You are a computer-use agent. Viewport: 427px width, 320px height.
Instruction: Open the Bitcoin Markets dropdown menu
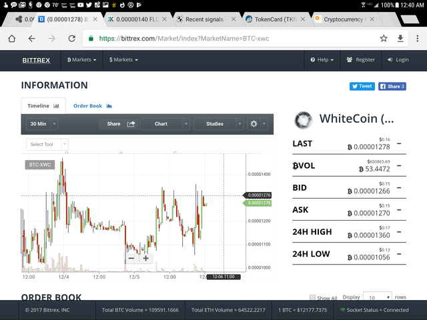(x=81, y=59)
